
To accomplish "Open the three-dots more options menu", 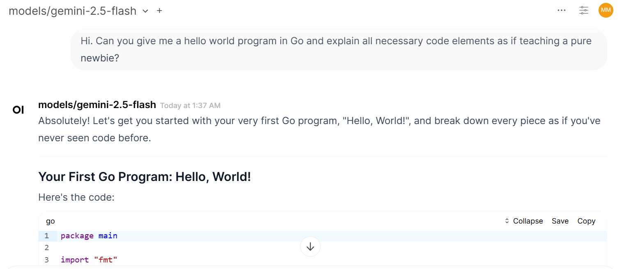I will click(562, 11).
